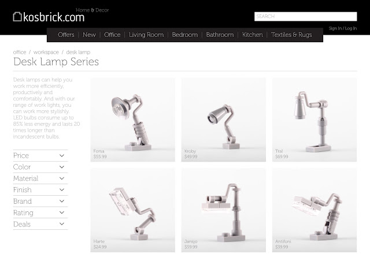
Task: Expand the Color filter chevron
Action: click(62, 167)
